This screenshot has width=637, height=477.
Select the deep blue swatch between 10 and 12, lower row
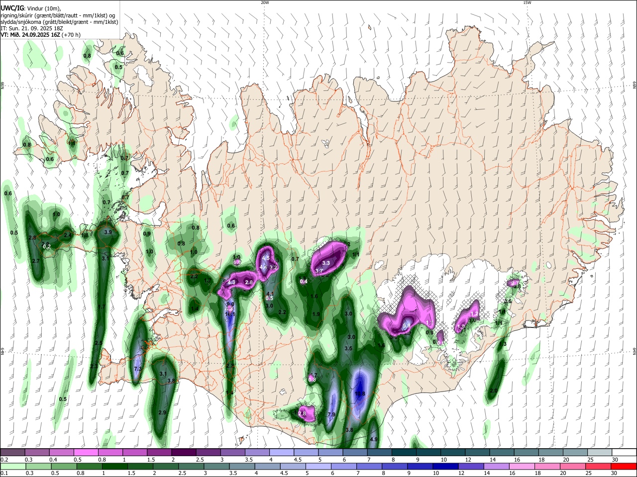(x=445, y=466)
